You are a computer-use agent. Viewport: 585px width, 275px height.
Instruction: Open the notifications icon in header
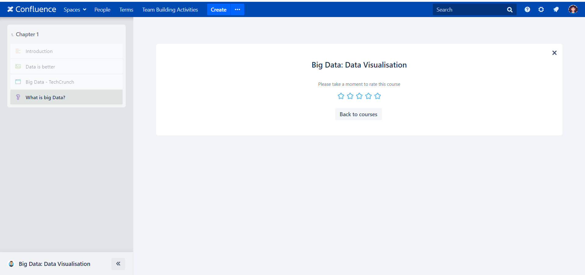click(556, 9)
